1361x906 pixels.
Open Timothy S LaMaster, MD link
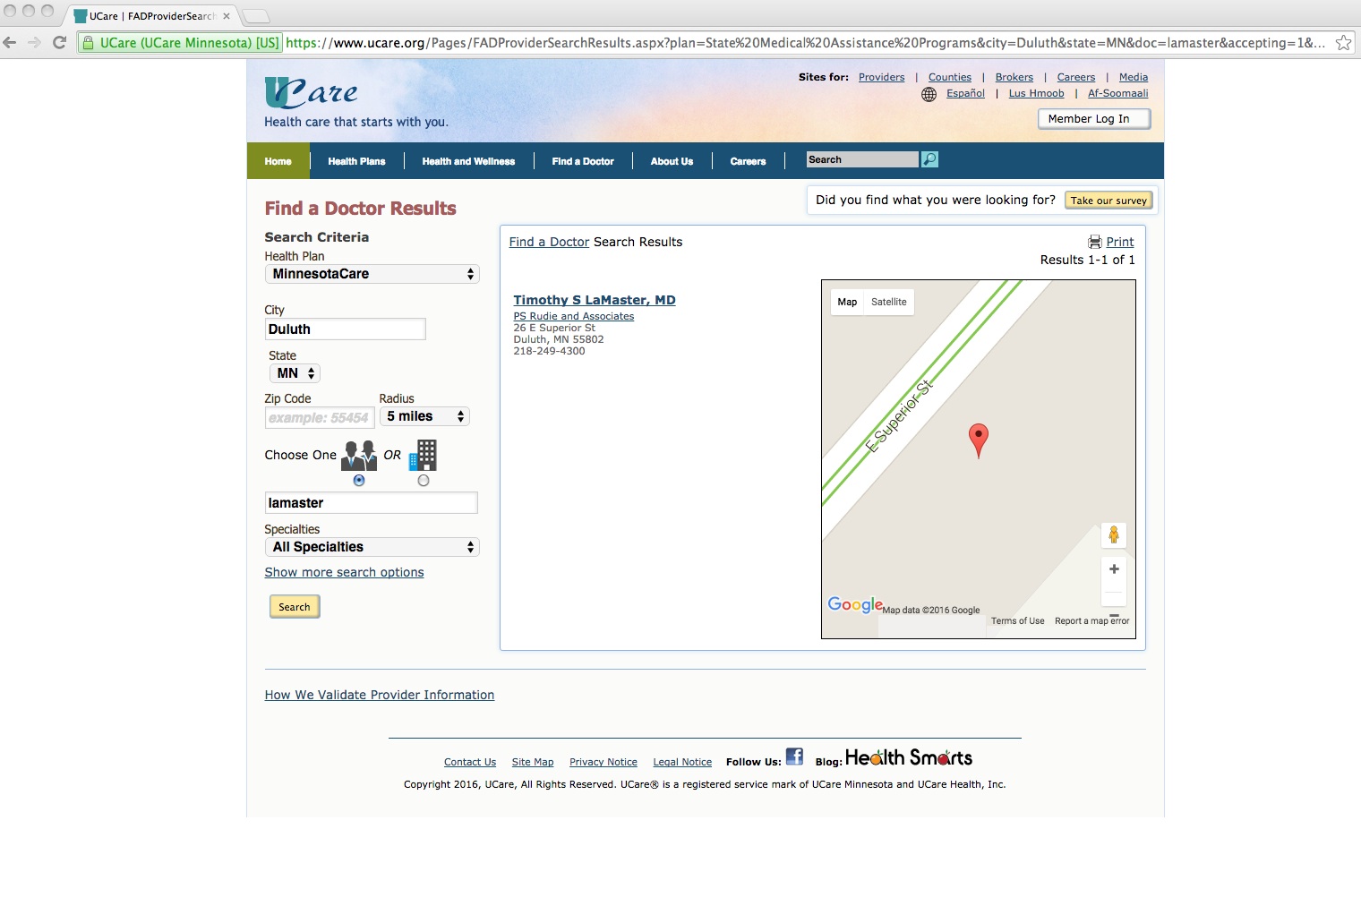[x=595, y=300]
